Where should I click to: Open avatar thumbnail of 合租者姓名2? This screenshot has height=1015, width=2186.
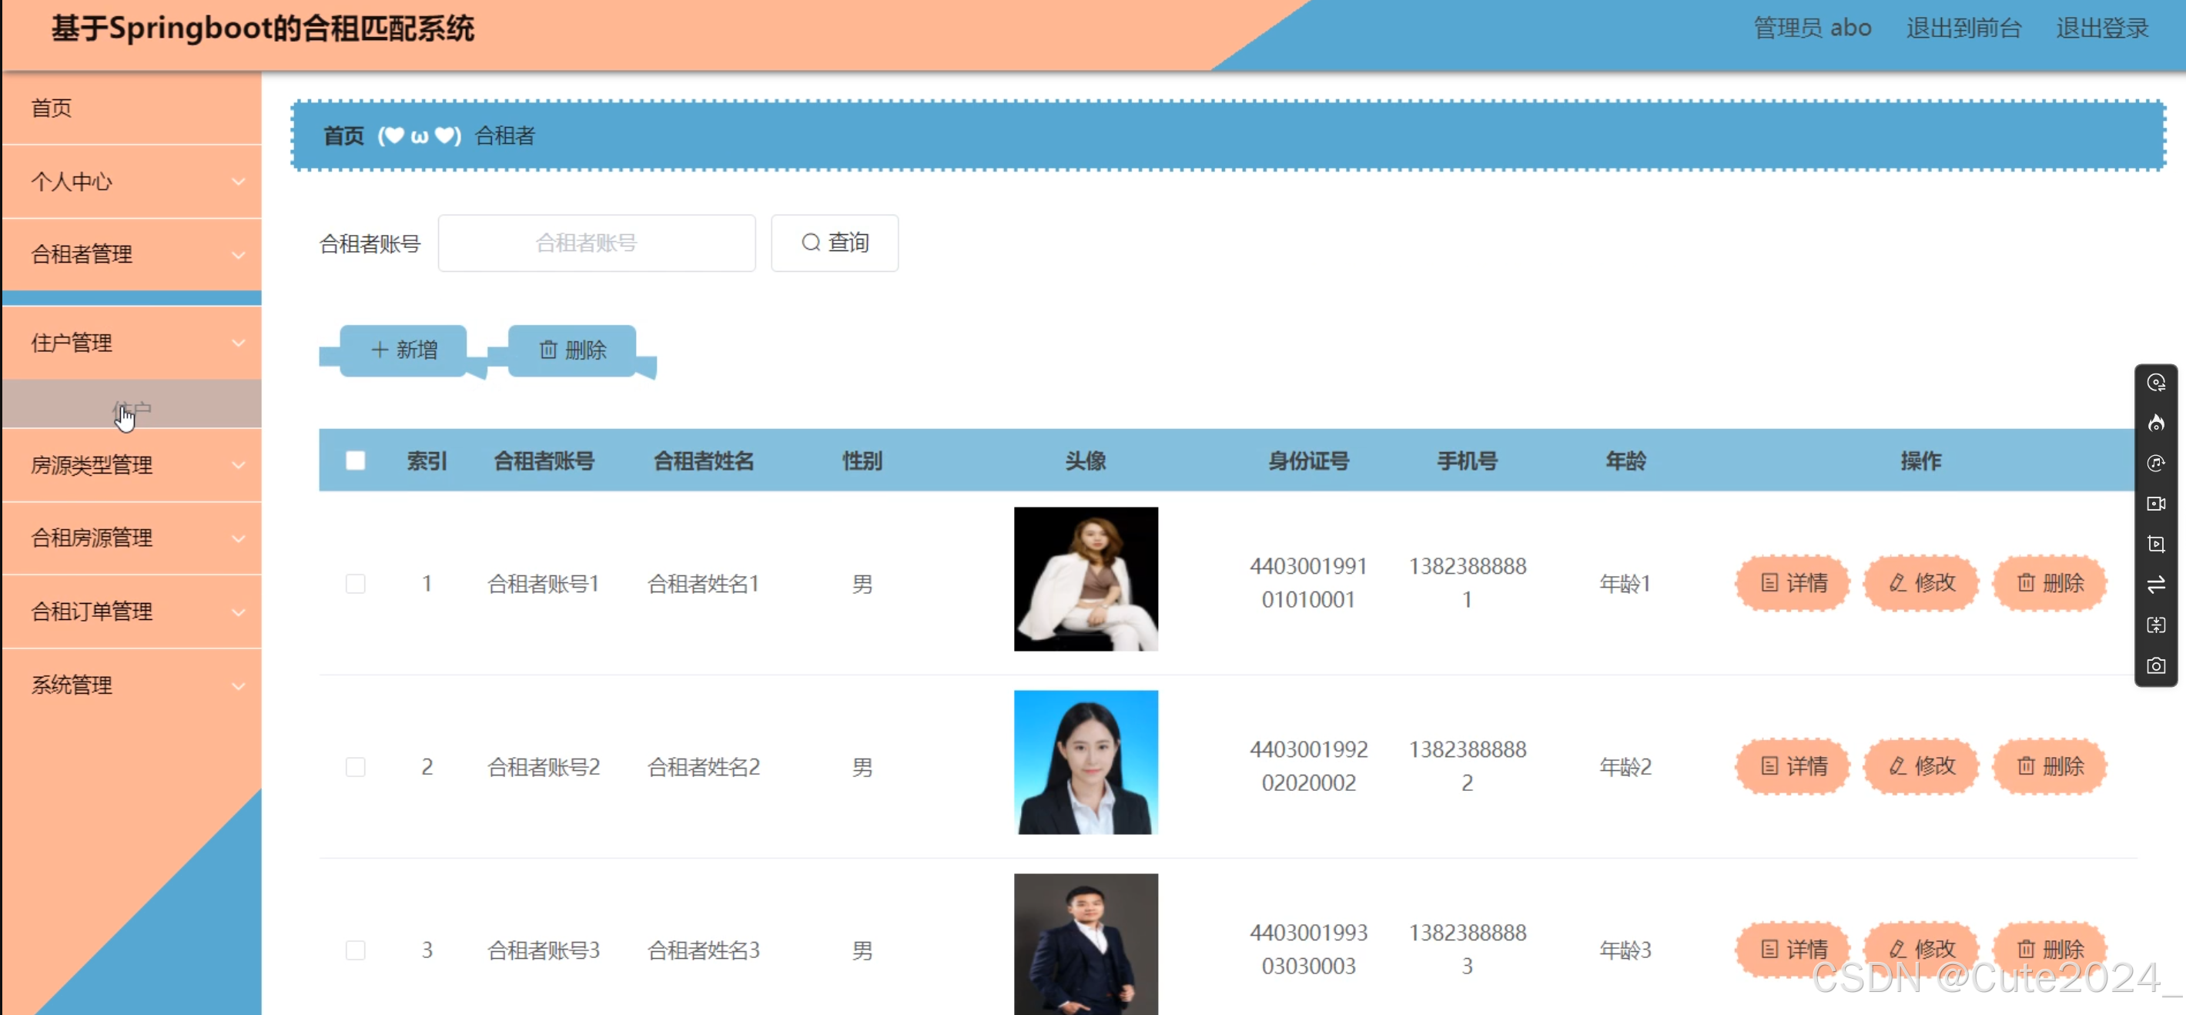point(1086,762)
